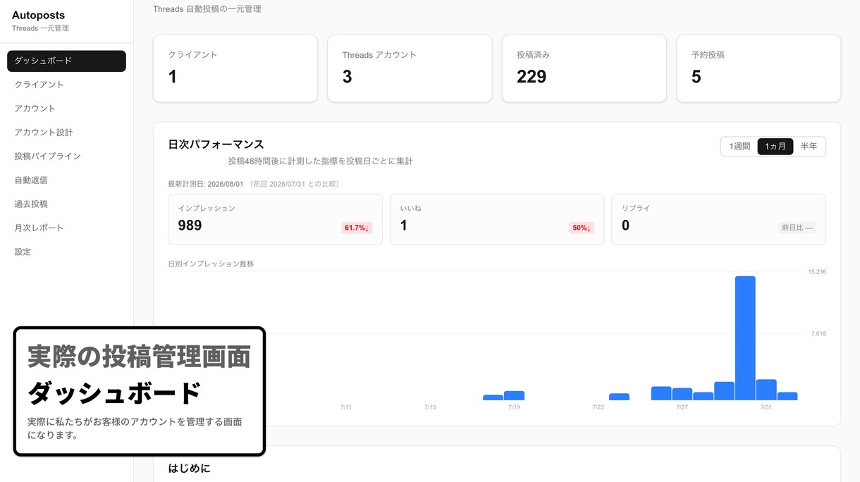860x482 pixels.
Task: Click the リプライ metric card
Action: pos(718,220)
